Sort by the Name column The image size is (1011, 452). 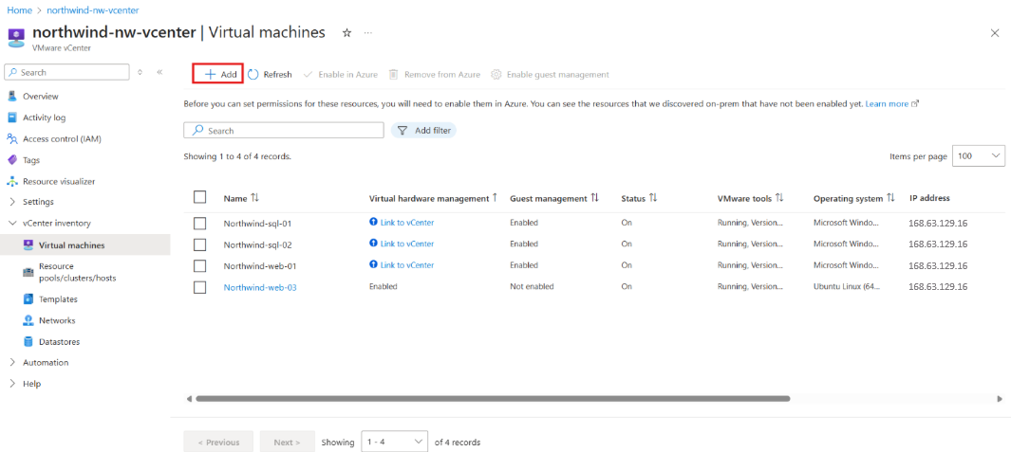tap(241, 198)
